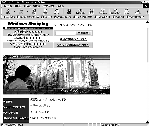Viewport: 150px width, 127px height.
Task: Open Favorites (お気に入り) toolbar icon
Action: 80,12
